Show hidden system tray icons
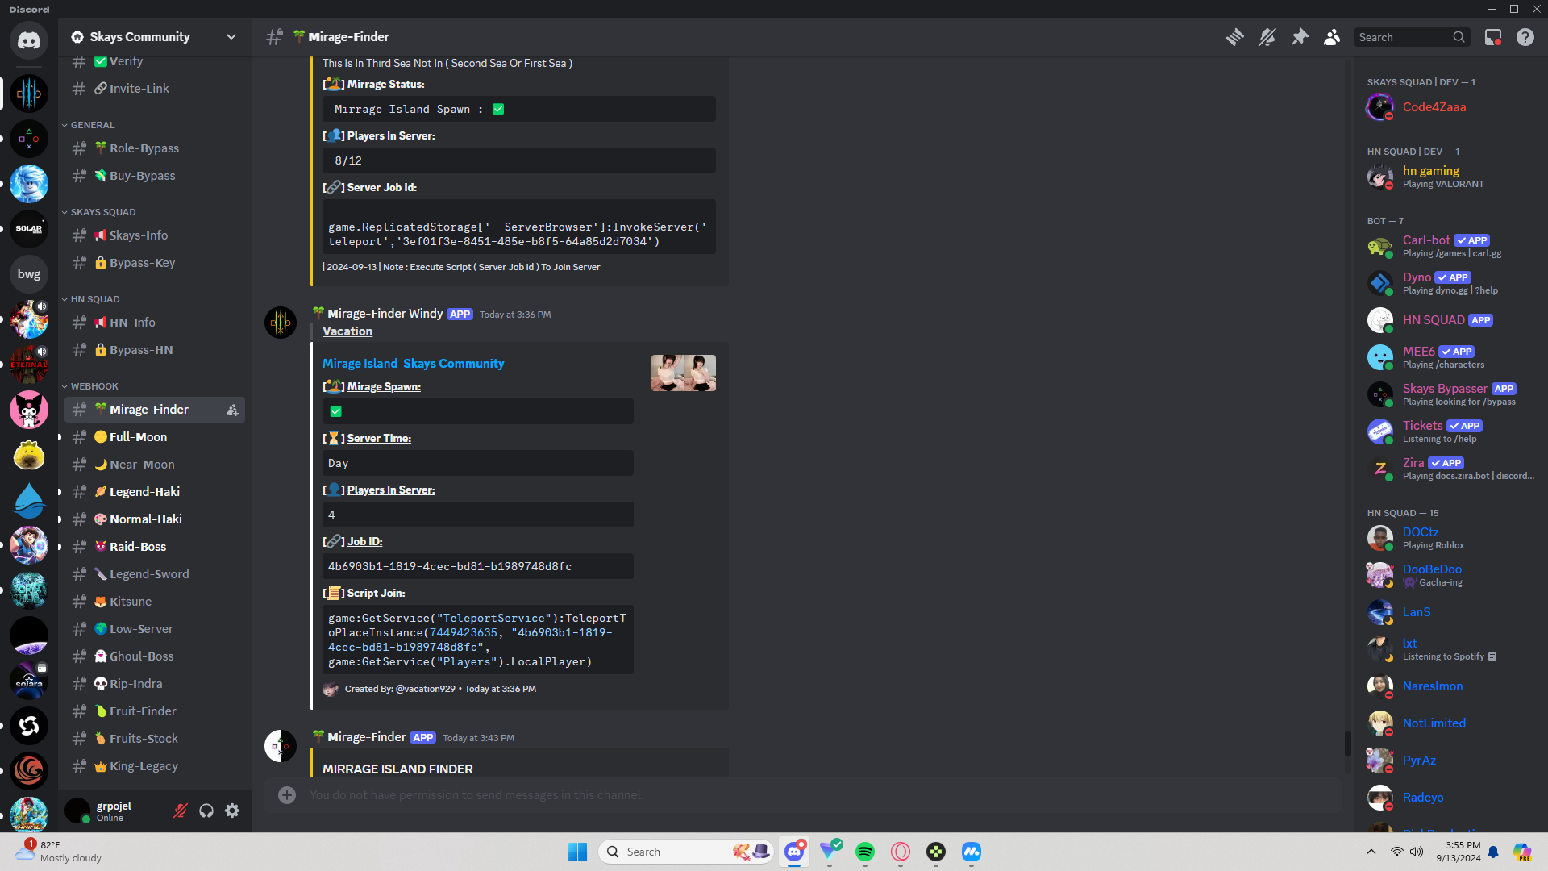1548x871 pixels. [x=1371, y=852]
